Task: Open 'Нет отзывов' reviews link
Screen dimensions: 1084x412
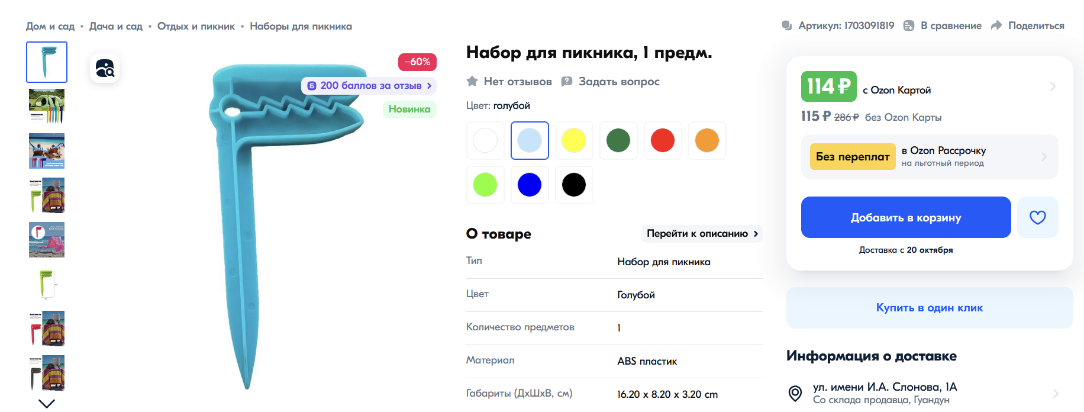Action: 518,82
